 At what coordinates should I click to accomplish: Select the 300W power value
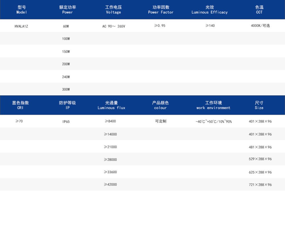coord(66,89)
